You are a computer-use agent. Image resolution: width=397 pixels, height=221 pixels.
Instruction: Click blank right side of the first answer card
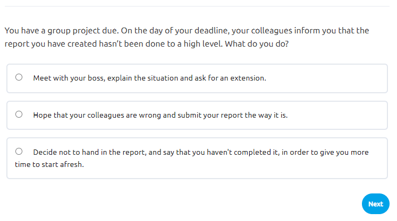click(340, 78)
